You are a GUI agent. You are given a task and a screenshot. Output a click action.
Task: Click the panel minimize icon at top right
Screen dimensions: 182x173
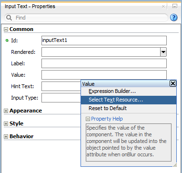click(x=175, y=6)
